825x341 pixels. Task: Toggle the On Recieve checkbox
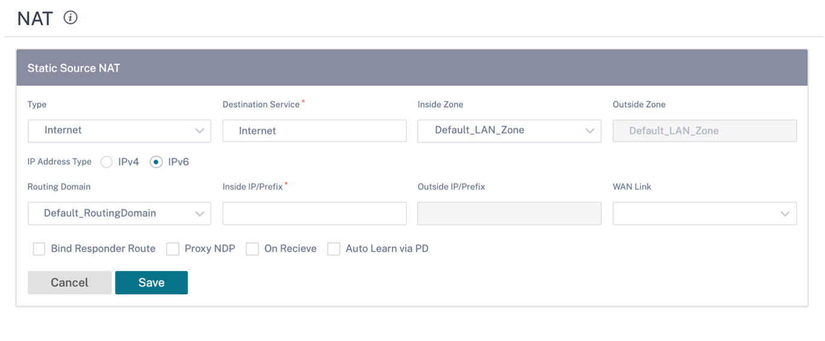[252, 249]
